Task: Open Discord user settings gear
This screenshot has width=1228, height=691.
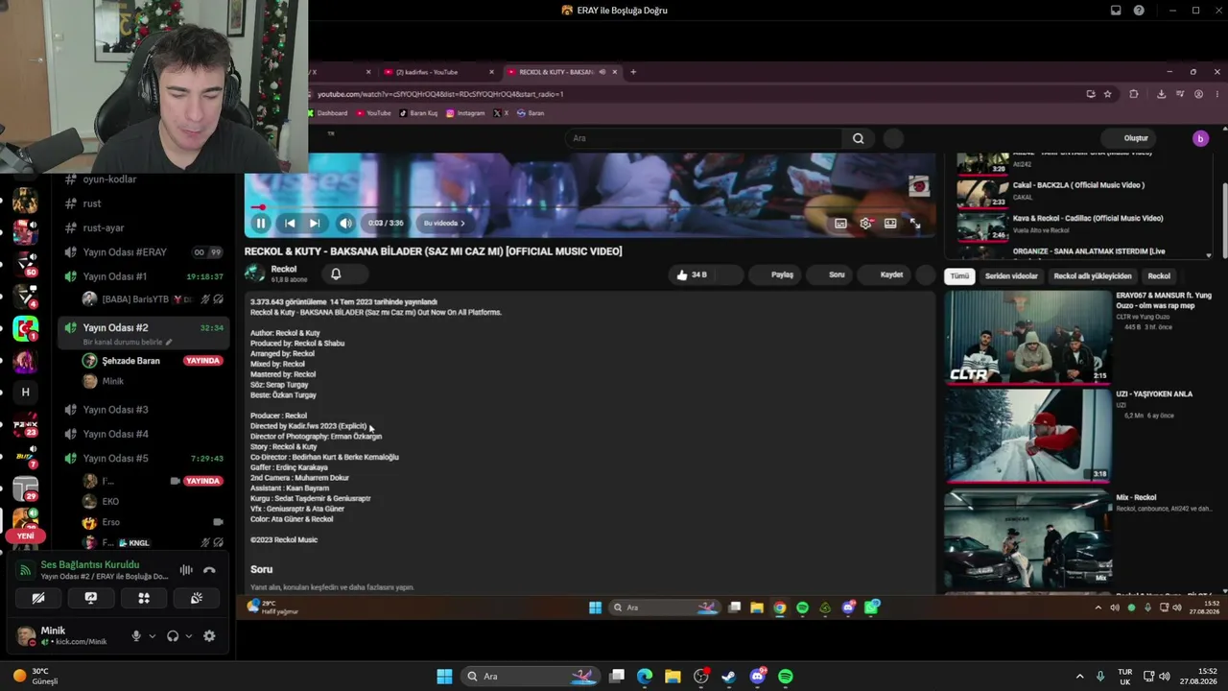Action: tap(209, 636)
